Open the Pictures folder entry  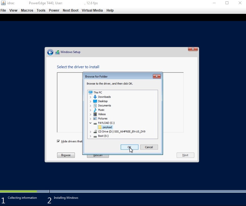pos(102,119)
